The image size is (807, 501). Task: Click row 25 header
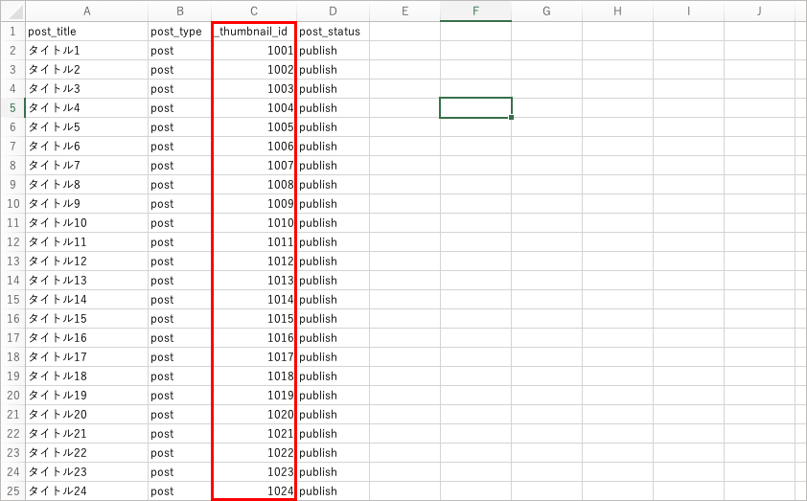click(x=12, y=491)
